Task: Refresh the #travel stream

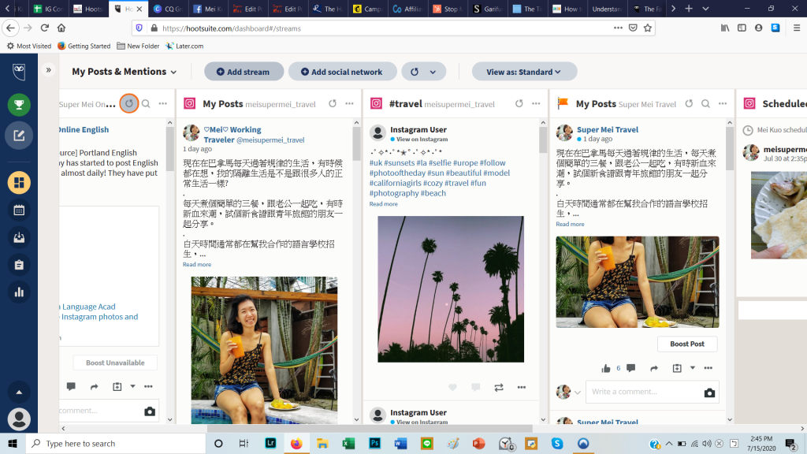Action: pos(519,103)
